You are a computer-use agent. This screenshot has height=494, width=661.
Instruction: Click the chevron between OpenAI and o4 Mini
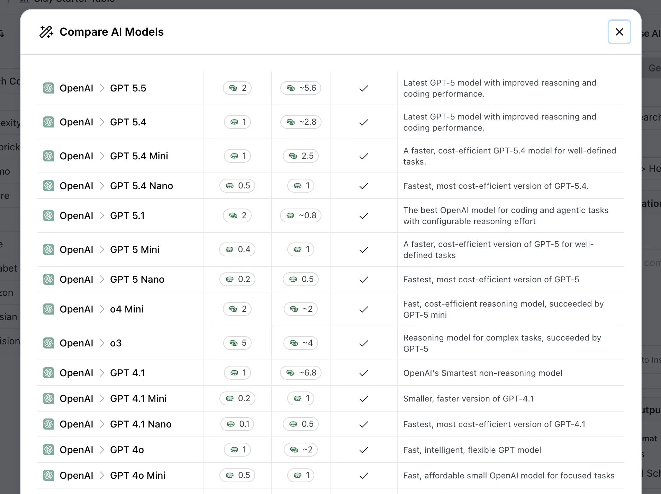tap(102, 309)
